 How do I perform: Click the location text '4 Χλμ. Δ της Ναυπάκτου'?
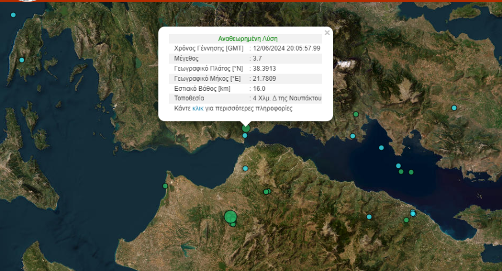pyautogui.click(x=287, y=98)
